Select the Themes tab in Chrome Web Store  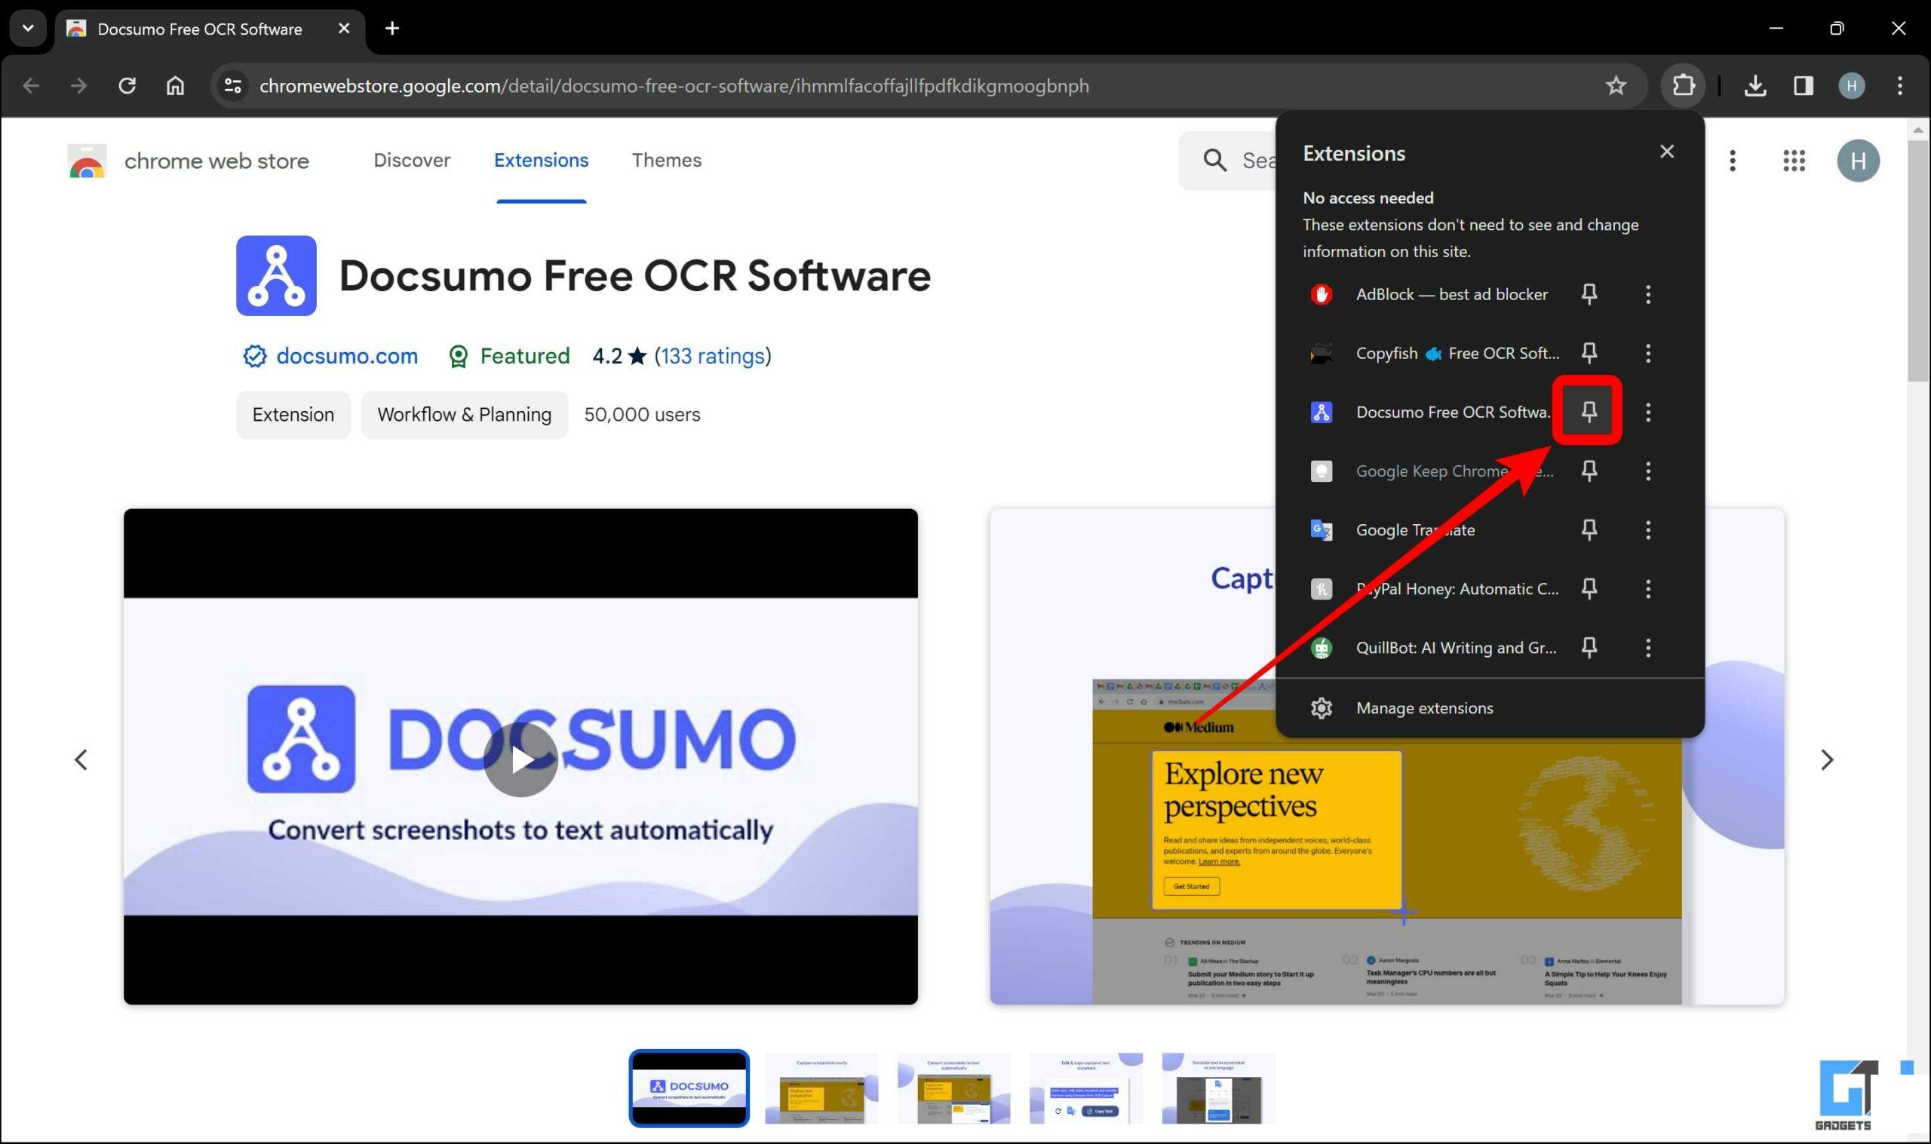coord(665,161)
